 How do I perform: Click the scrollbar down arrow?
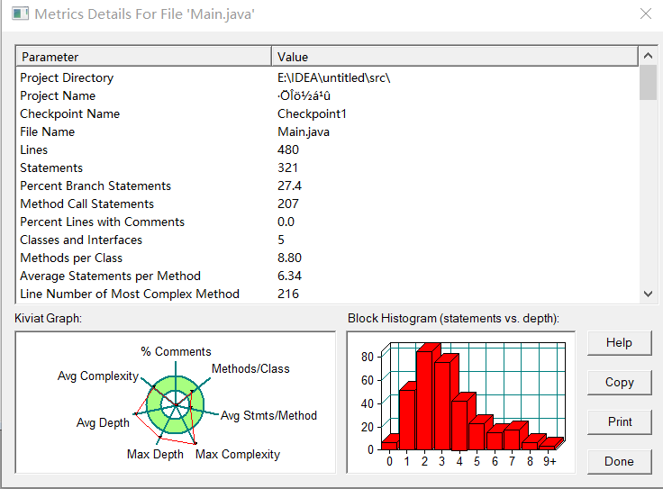click(x=648, y=294)
